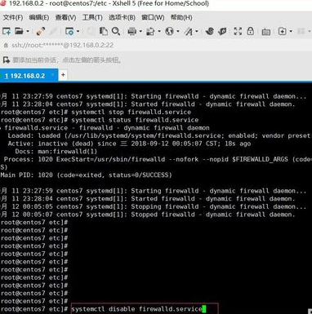Image resolution: width=312 pixels, height=314 pixels.
Task: Click the grayed layout icon at toolbar end
Action: point(301,32)
